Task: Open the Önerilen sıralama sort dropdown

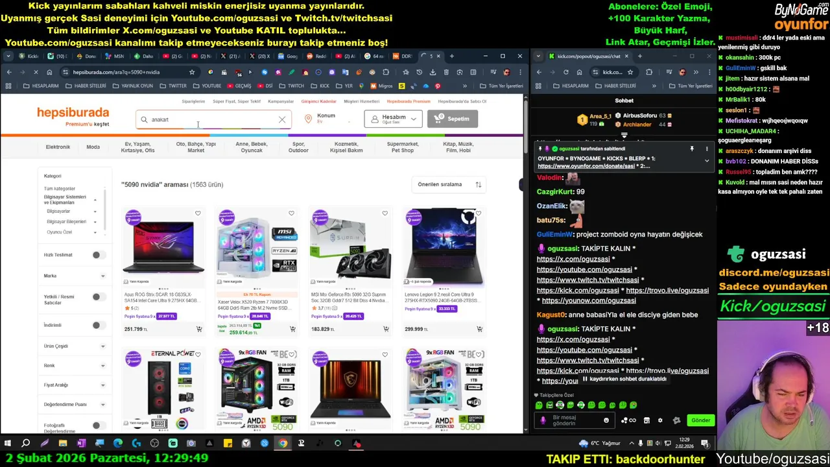Action: pyautogui.click(x=449, y=184)
